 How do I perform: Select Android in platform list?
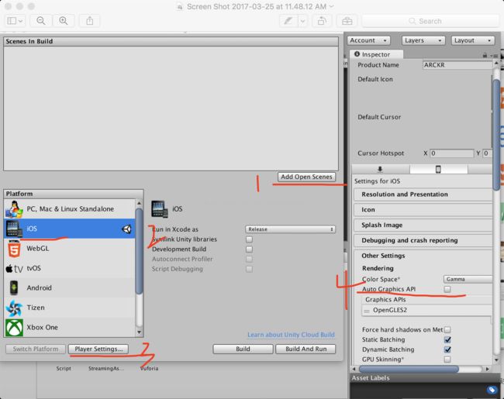click(70, 288)
